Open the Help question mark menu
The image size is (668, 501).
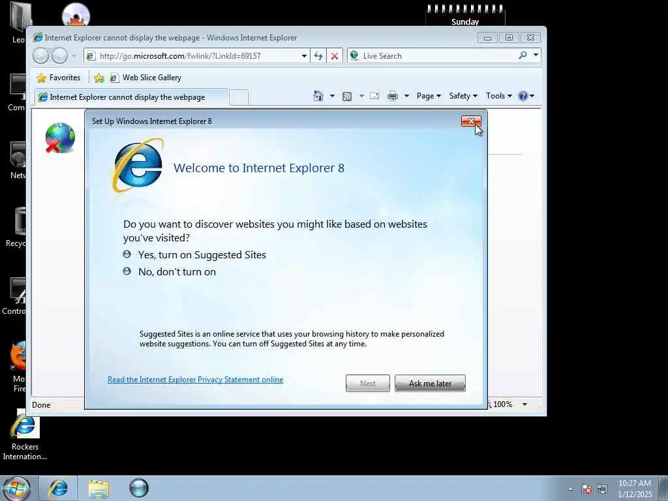tap(526, 96)
